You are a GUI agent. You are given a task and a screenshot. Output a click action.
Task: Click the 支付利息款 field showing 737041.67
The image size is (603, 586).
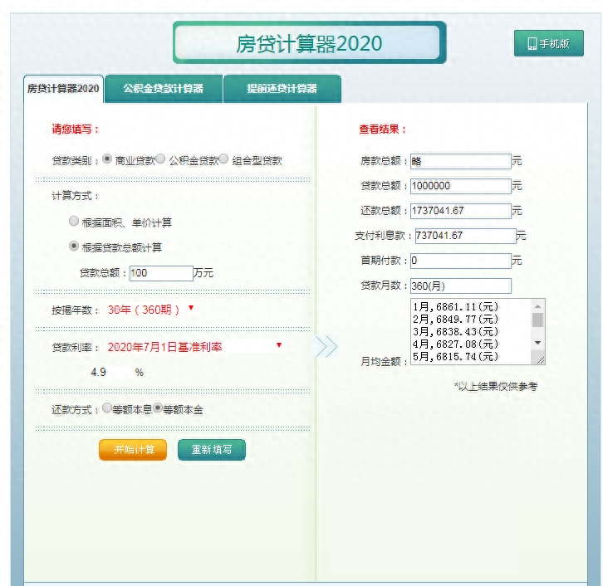(465, 236)
